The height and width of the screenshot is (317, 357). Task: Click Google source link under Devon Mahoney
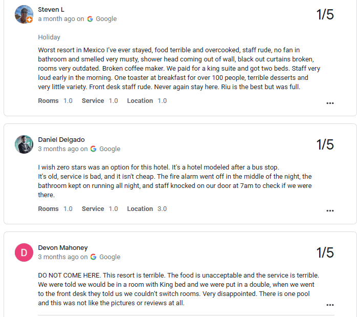(x=109, y=257)
